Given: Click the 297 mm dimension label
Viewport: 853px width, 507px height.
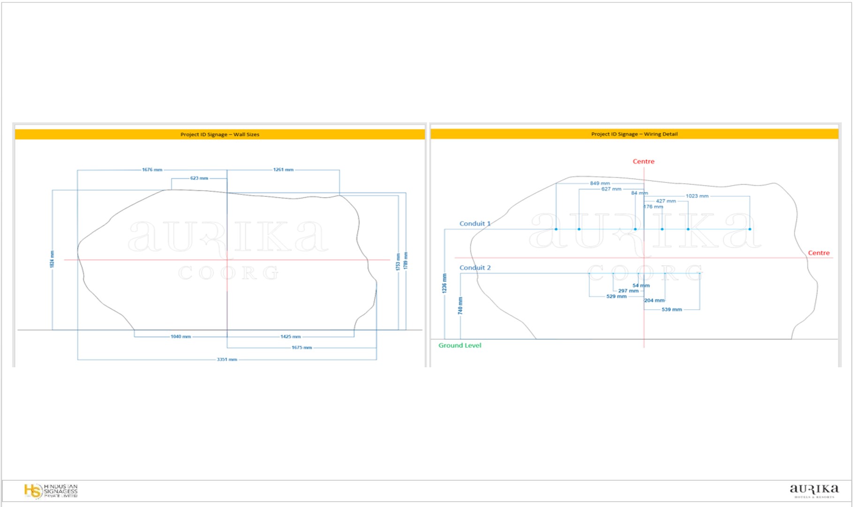Looking at the screenshot, I should click(628, 291).
